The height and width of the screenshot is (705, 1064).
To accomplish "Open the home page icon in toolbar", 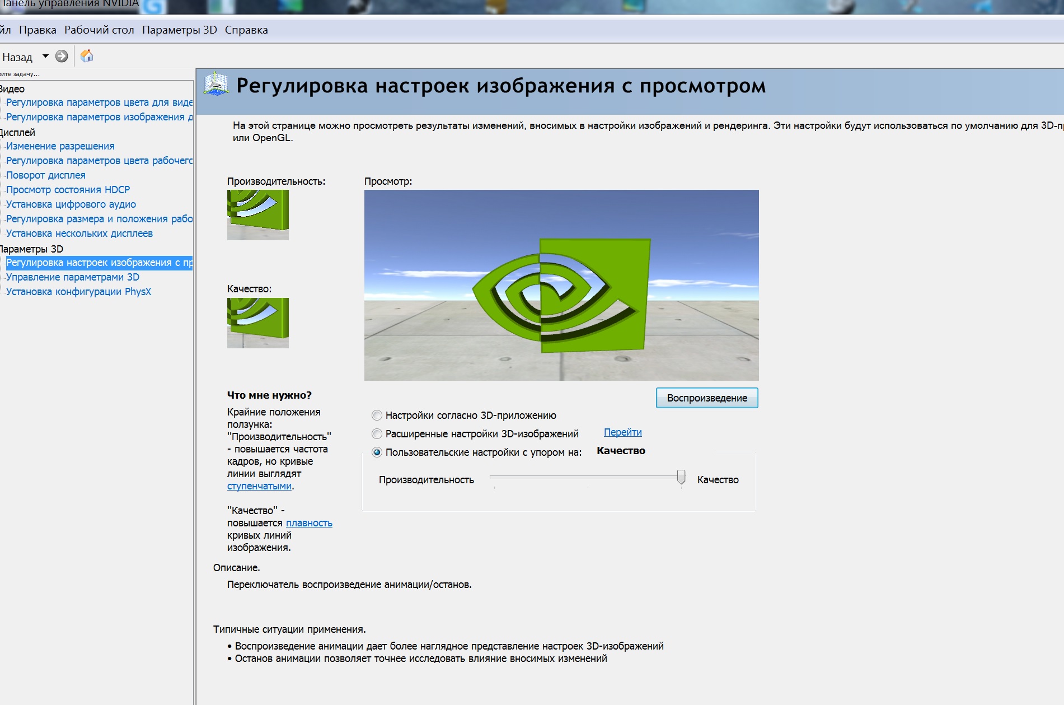I will pyautogui.click(x=87, y=56).
